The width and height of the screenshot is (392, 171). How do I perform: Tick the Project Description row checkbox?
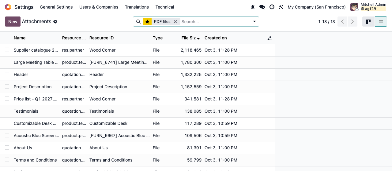coord(7,86)
